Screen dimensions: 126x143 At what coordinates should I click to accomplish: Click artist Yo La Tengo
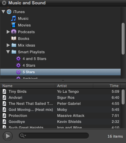(68, 91)
